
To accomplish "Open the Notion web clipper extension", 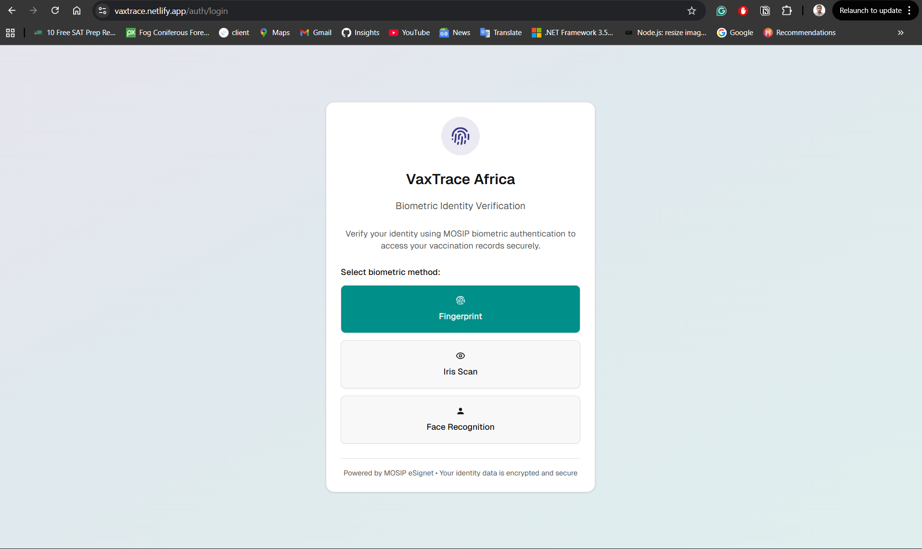I will (765, 11).
